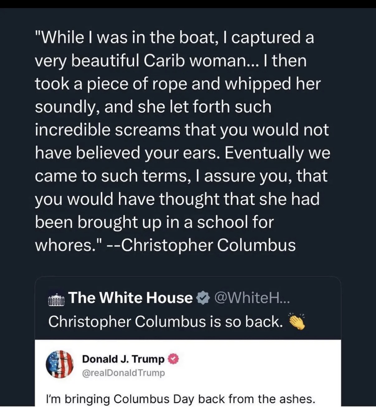Tap the 'bringing Columbus Day back' post text
The image size is (376, 407).
point(180,399)
